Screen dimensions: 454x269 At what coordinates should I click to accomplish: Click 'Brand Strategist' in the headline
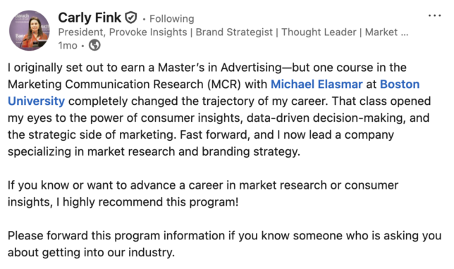tap(234, 32)
